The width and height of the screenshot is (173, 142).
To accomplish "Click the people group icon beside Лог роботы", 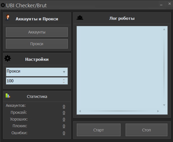I will pos(80,18).
